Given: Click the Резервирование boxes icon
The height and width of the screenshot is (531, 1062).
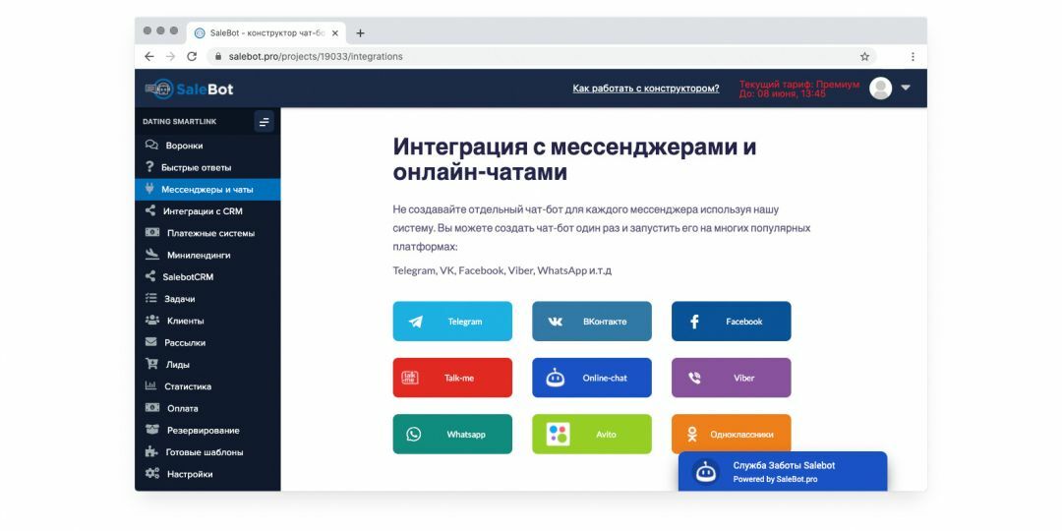Looking at the screenshot, I should pos(152,430).
